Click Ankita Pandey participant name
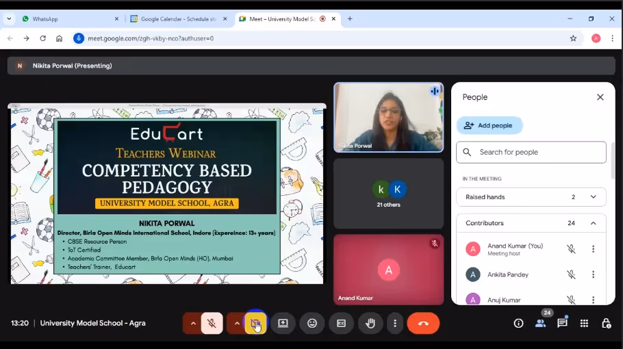 tap(508, 274)
